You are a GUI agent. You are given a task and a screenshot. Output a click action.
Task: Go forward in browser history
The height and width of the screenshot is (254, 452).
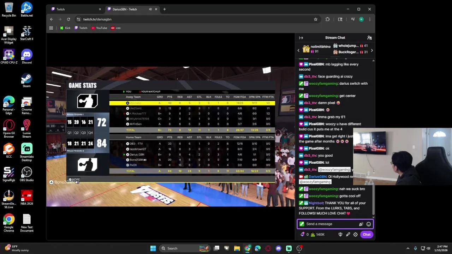pos(60,19)
